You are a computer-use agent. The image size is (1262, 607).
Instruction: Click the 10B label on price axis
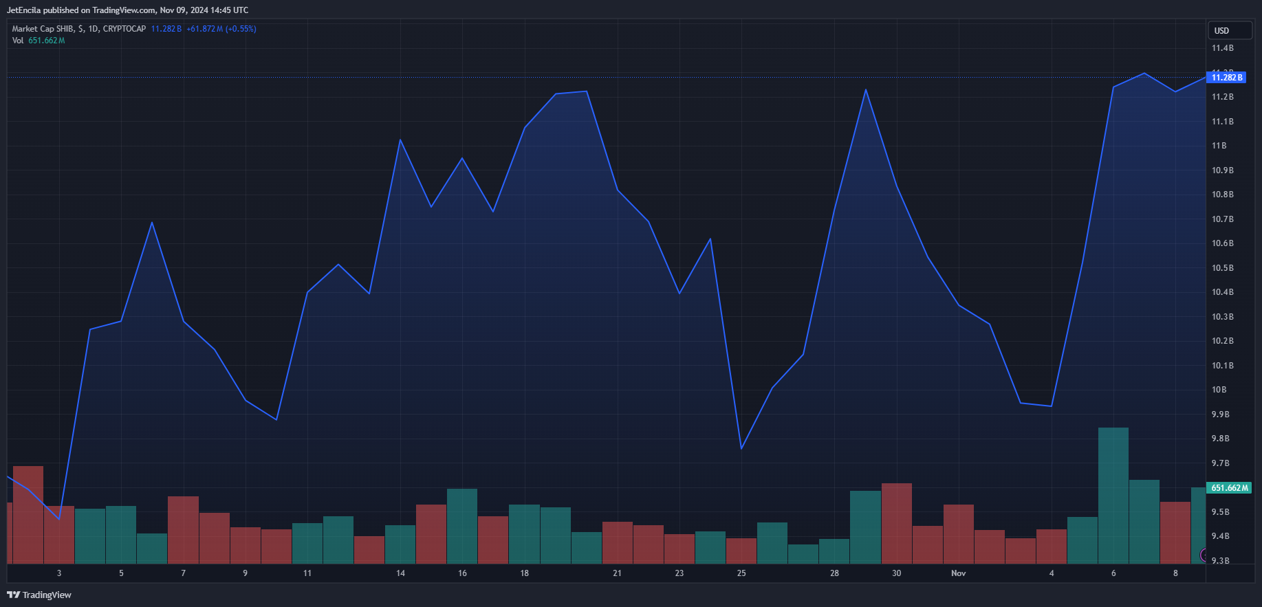pyautogui.click(x=1219, y=390)
